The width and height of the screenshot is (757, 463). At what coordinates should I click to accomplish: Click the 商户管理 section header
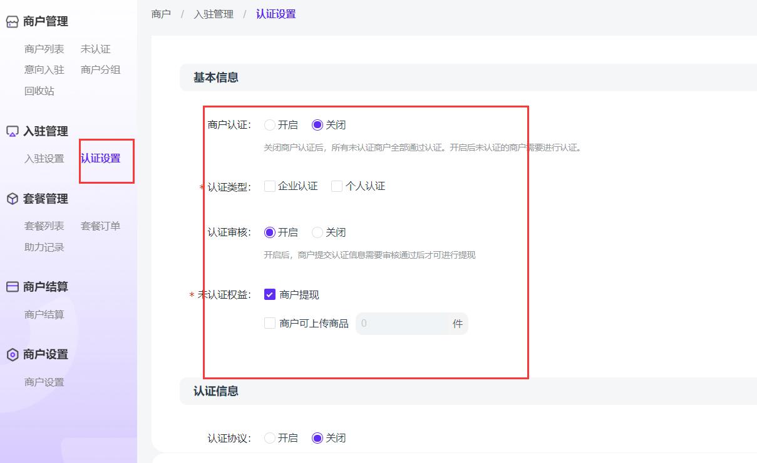[46, 22]
